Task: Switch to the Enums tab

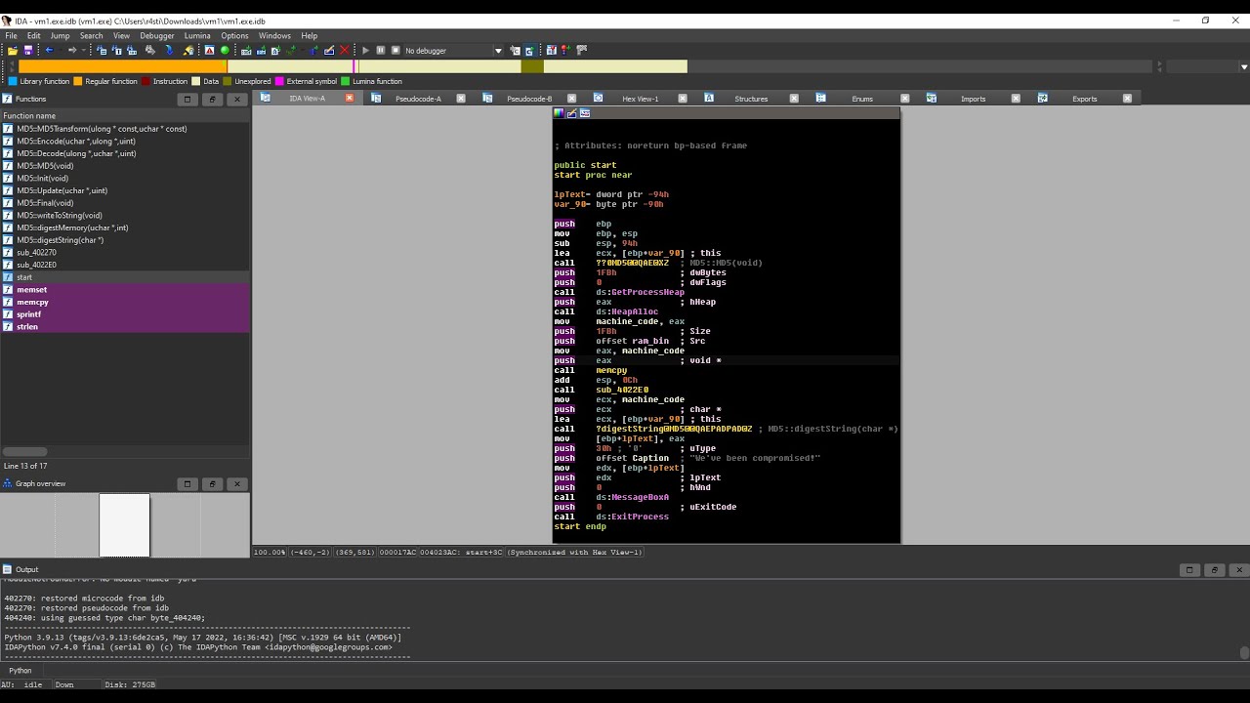Action: pos(862,99)
